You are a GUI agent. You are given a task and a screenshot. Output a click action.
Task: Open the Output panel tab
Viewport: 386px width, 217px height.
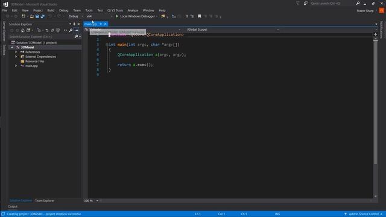[x=13, y=207]
